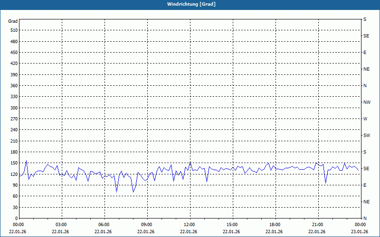Screen dimensions: 380x237
Task: Click the "120" y-axis value
Action: pyautogui.click(x=14, y=174)
